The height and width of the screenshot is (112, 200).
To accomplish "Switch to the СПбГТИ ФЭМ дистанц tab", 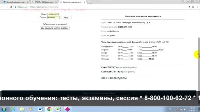I will pos(44,2).
